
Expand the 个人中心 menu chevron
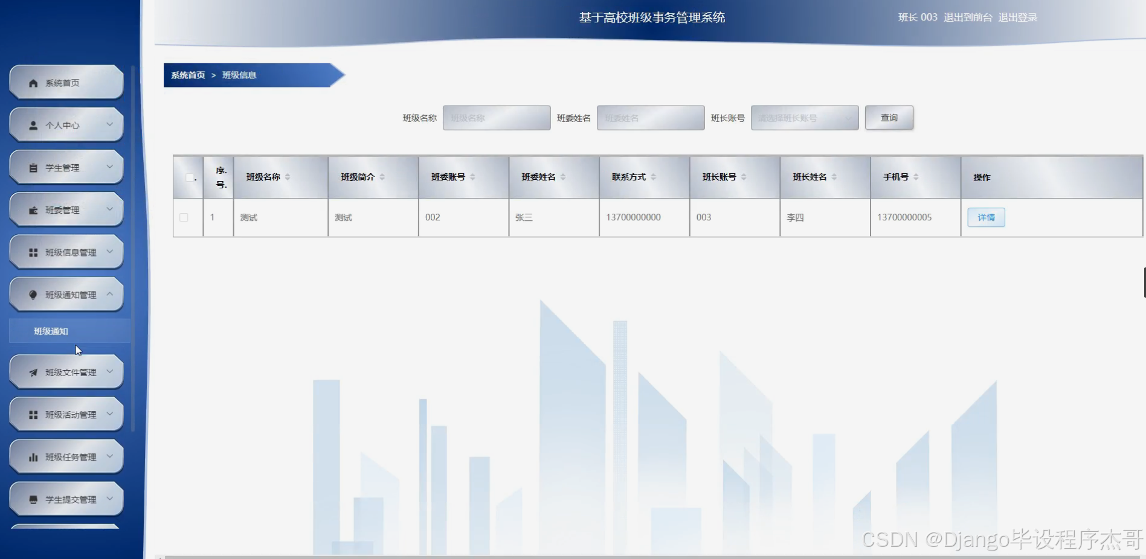point(110,124)
